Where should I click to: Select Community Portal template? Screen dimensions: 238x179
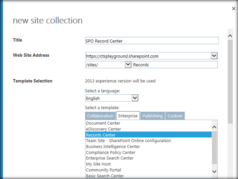(x=103, y=170)
